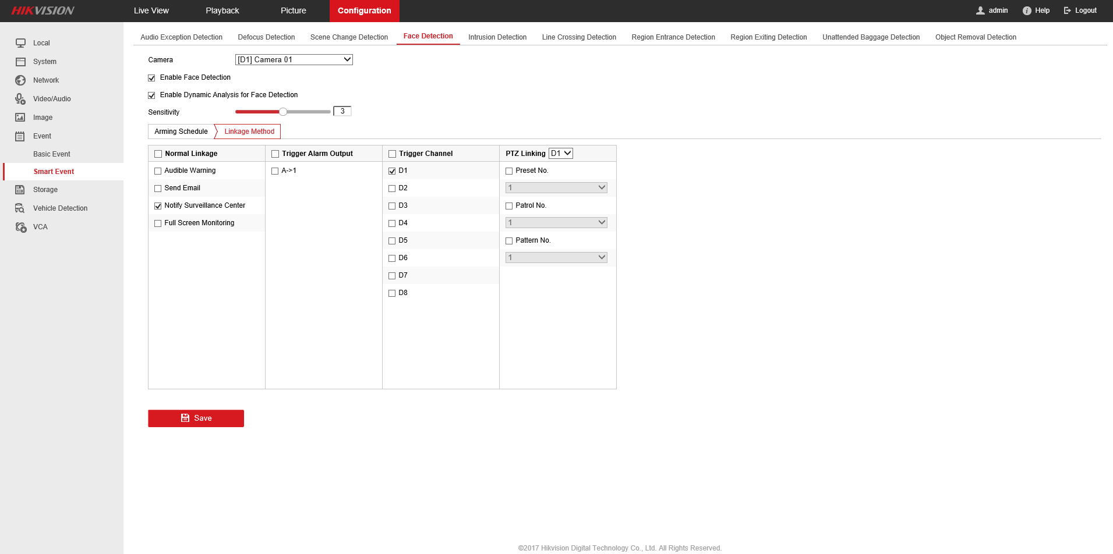Open the Arming Schedule tab
The width and height of the screenshot is (1113, 554).
(181, 132)
